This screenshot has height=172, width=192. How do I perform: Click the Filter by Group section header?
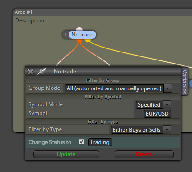103,80
